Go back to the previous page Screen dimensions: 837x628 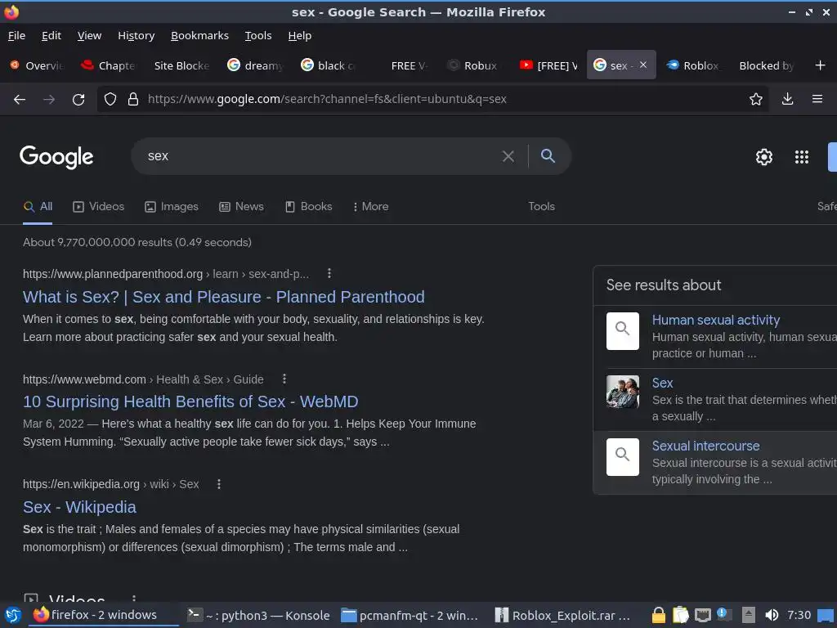point(20,99)
